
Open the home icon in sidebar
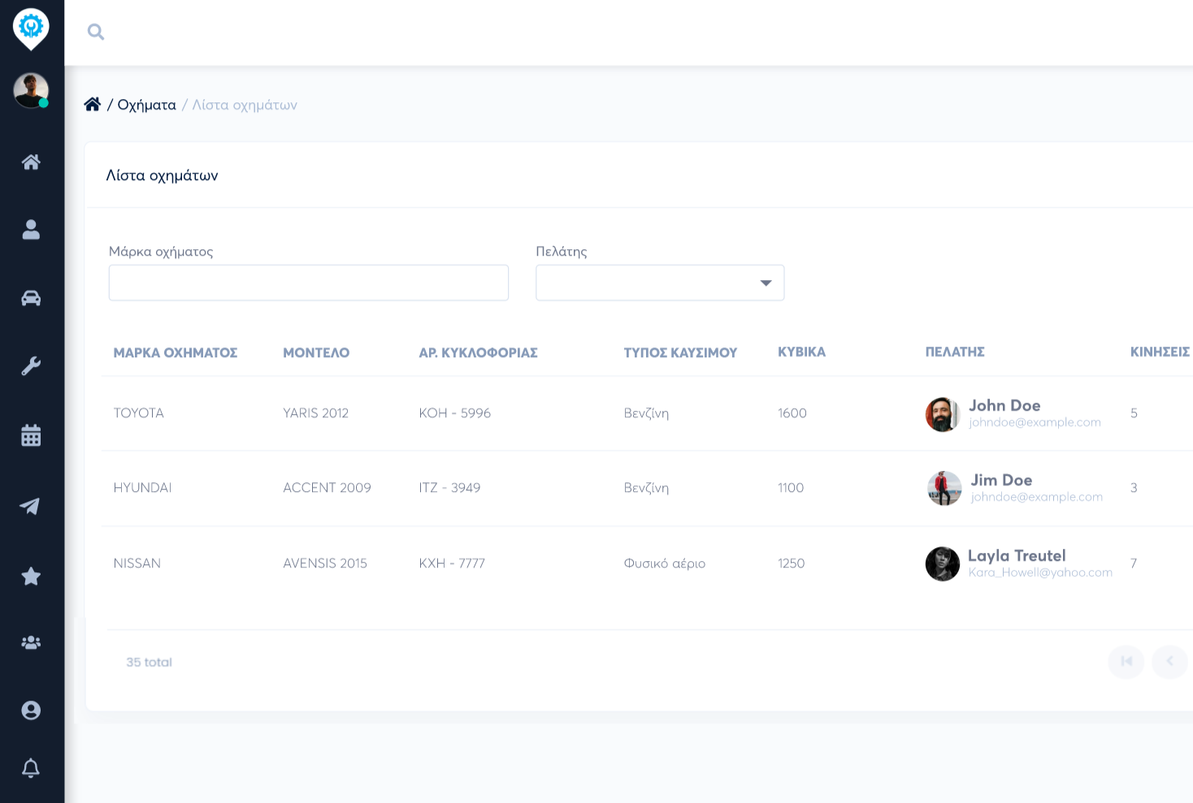[x=31, y=162]
